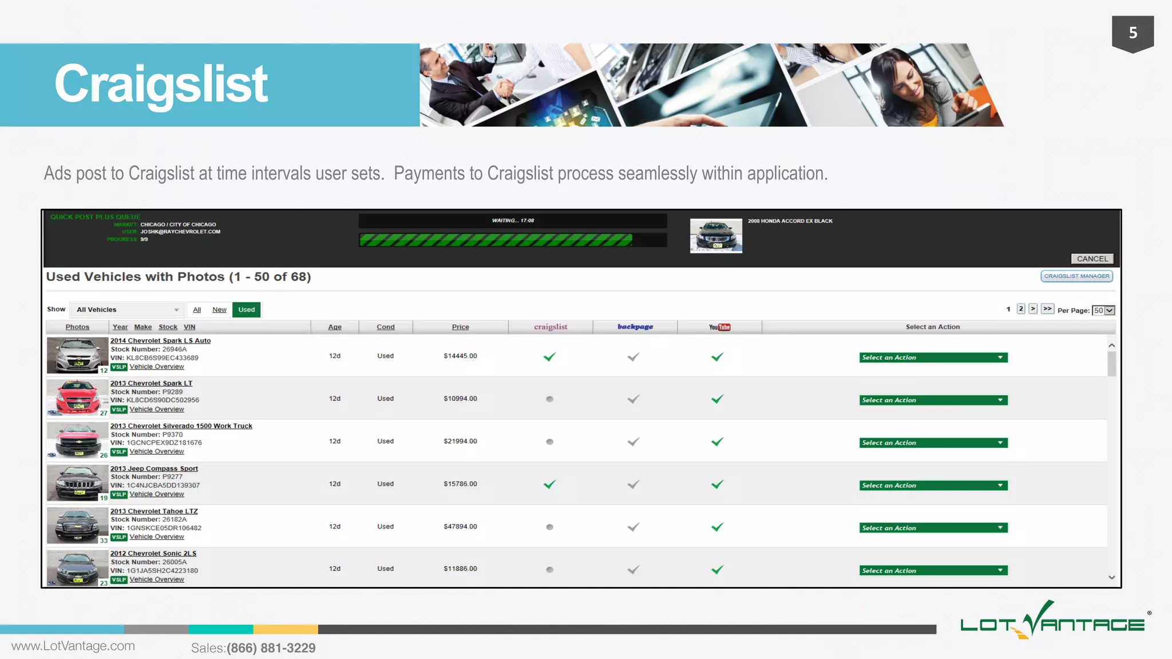The height and width of the screenshot is (659, 1172).
Task: Click the backpage logo column header
Action: pyautogui.click(x=635, y=327)
